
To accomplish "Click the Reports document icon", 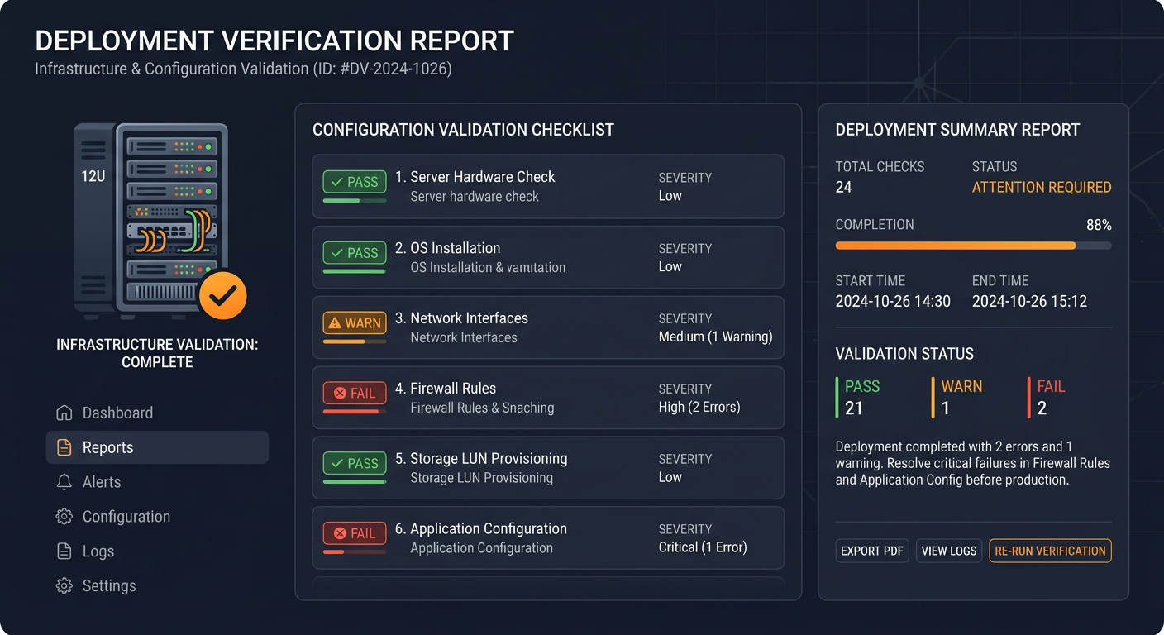I will [x=64, y=447].
